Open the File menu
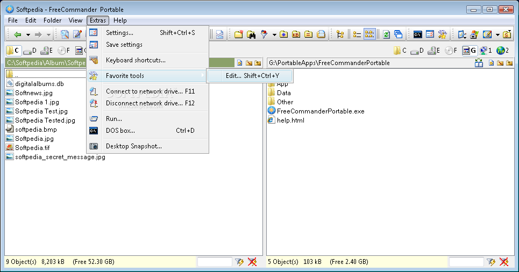The width and height of the screenshot is (519, 272). 12,20
